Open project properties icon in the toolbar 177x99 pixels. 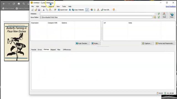pos(55,10)
